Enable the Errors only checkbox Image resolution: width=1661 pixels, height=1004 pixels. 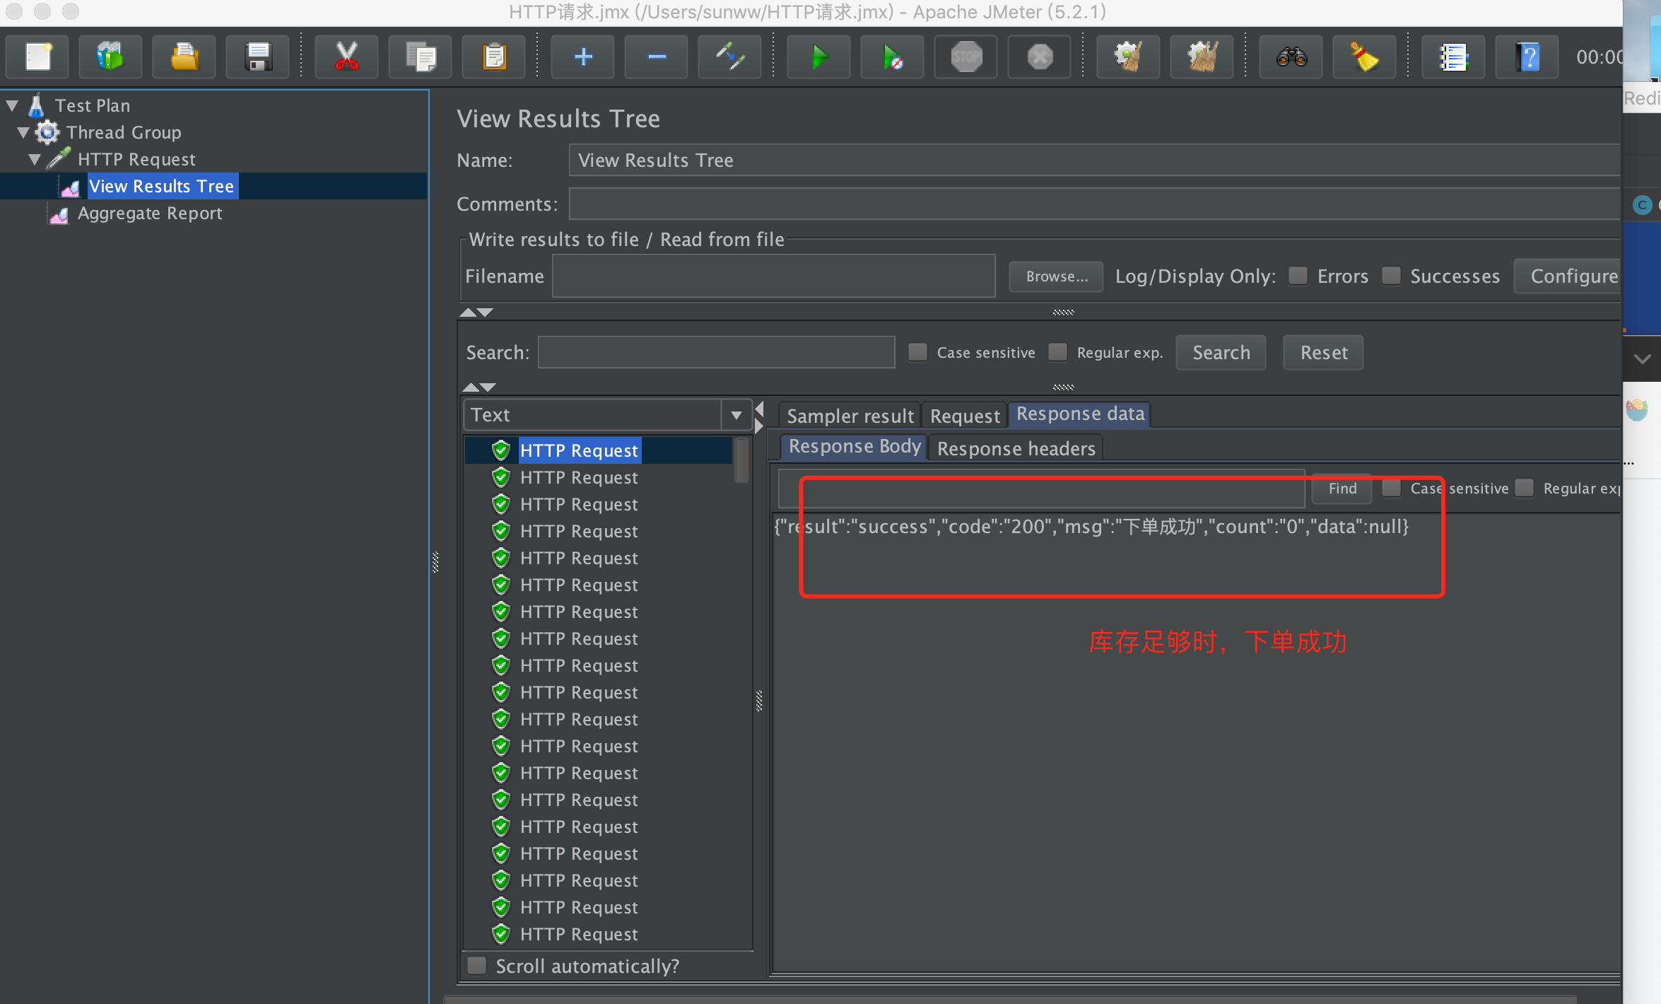coord(1298,276)
